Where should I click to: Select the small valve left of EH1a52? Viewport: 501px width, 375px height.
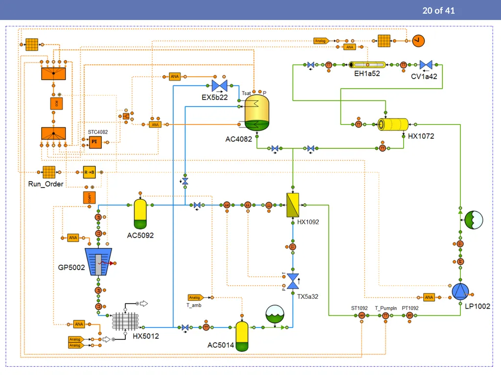(x=311, y=65)
